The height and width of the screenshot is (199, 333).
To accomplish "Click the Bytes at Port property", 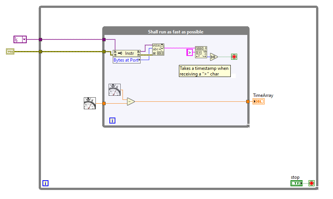I will (127, 60).
